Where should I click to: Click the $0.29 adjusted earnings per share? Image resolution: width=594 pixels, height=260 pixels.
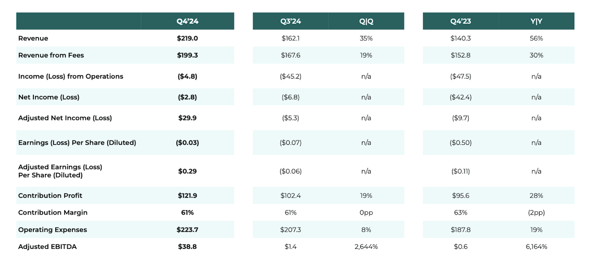tap(187, 171)
